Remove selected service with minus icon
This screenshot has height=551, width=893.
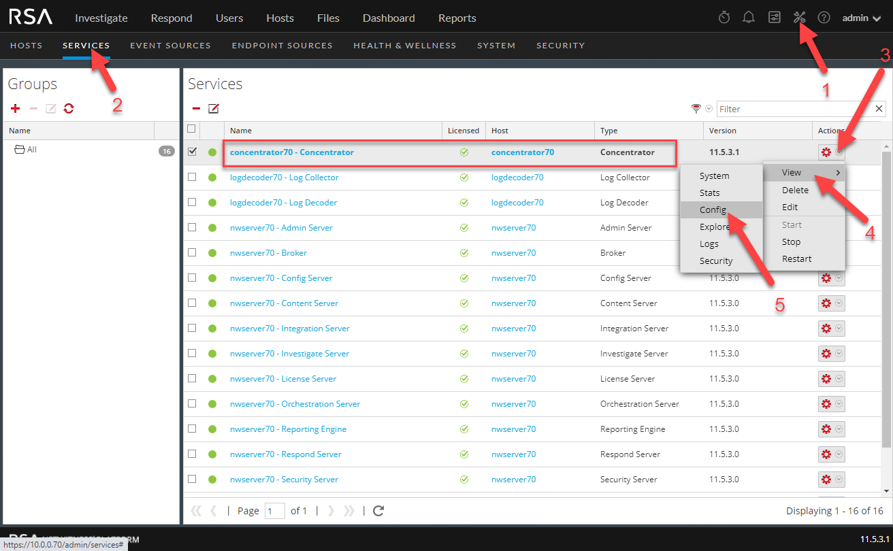coord(196,109)
